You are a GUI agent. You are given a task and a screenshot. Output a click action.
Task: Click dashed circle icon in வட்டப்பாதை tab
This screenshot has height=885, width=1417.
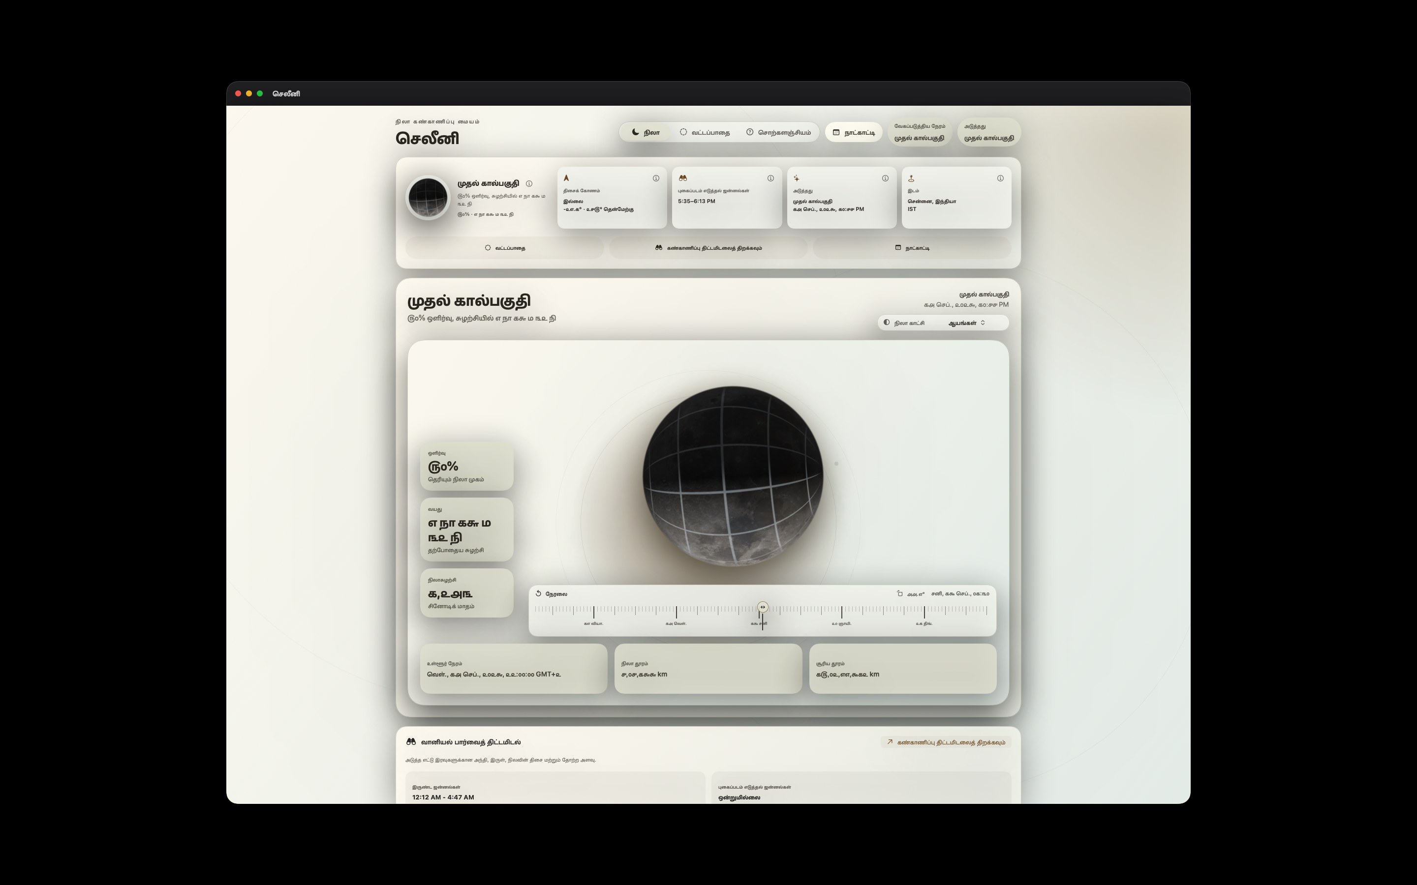coord(683,132)
